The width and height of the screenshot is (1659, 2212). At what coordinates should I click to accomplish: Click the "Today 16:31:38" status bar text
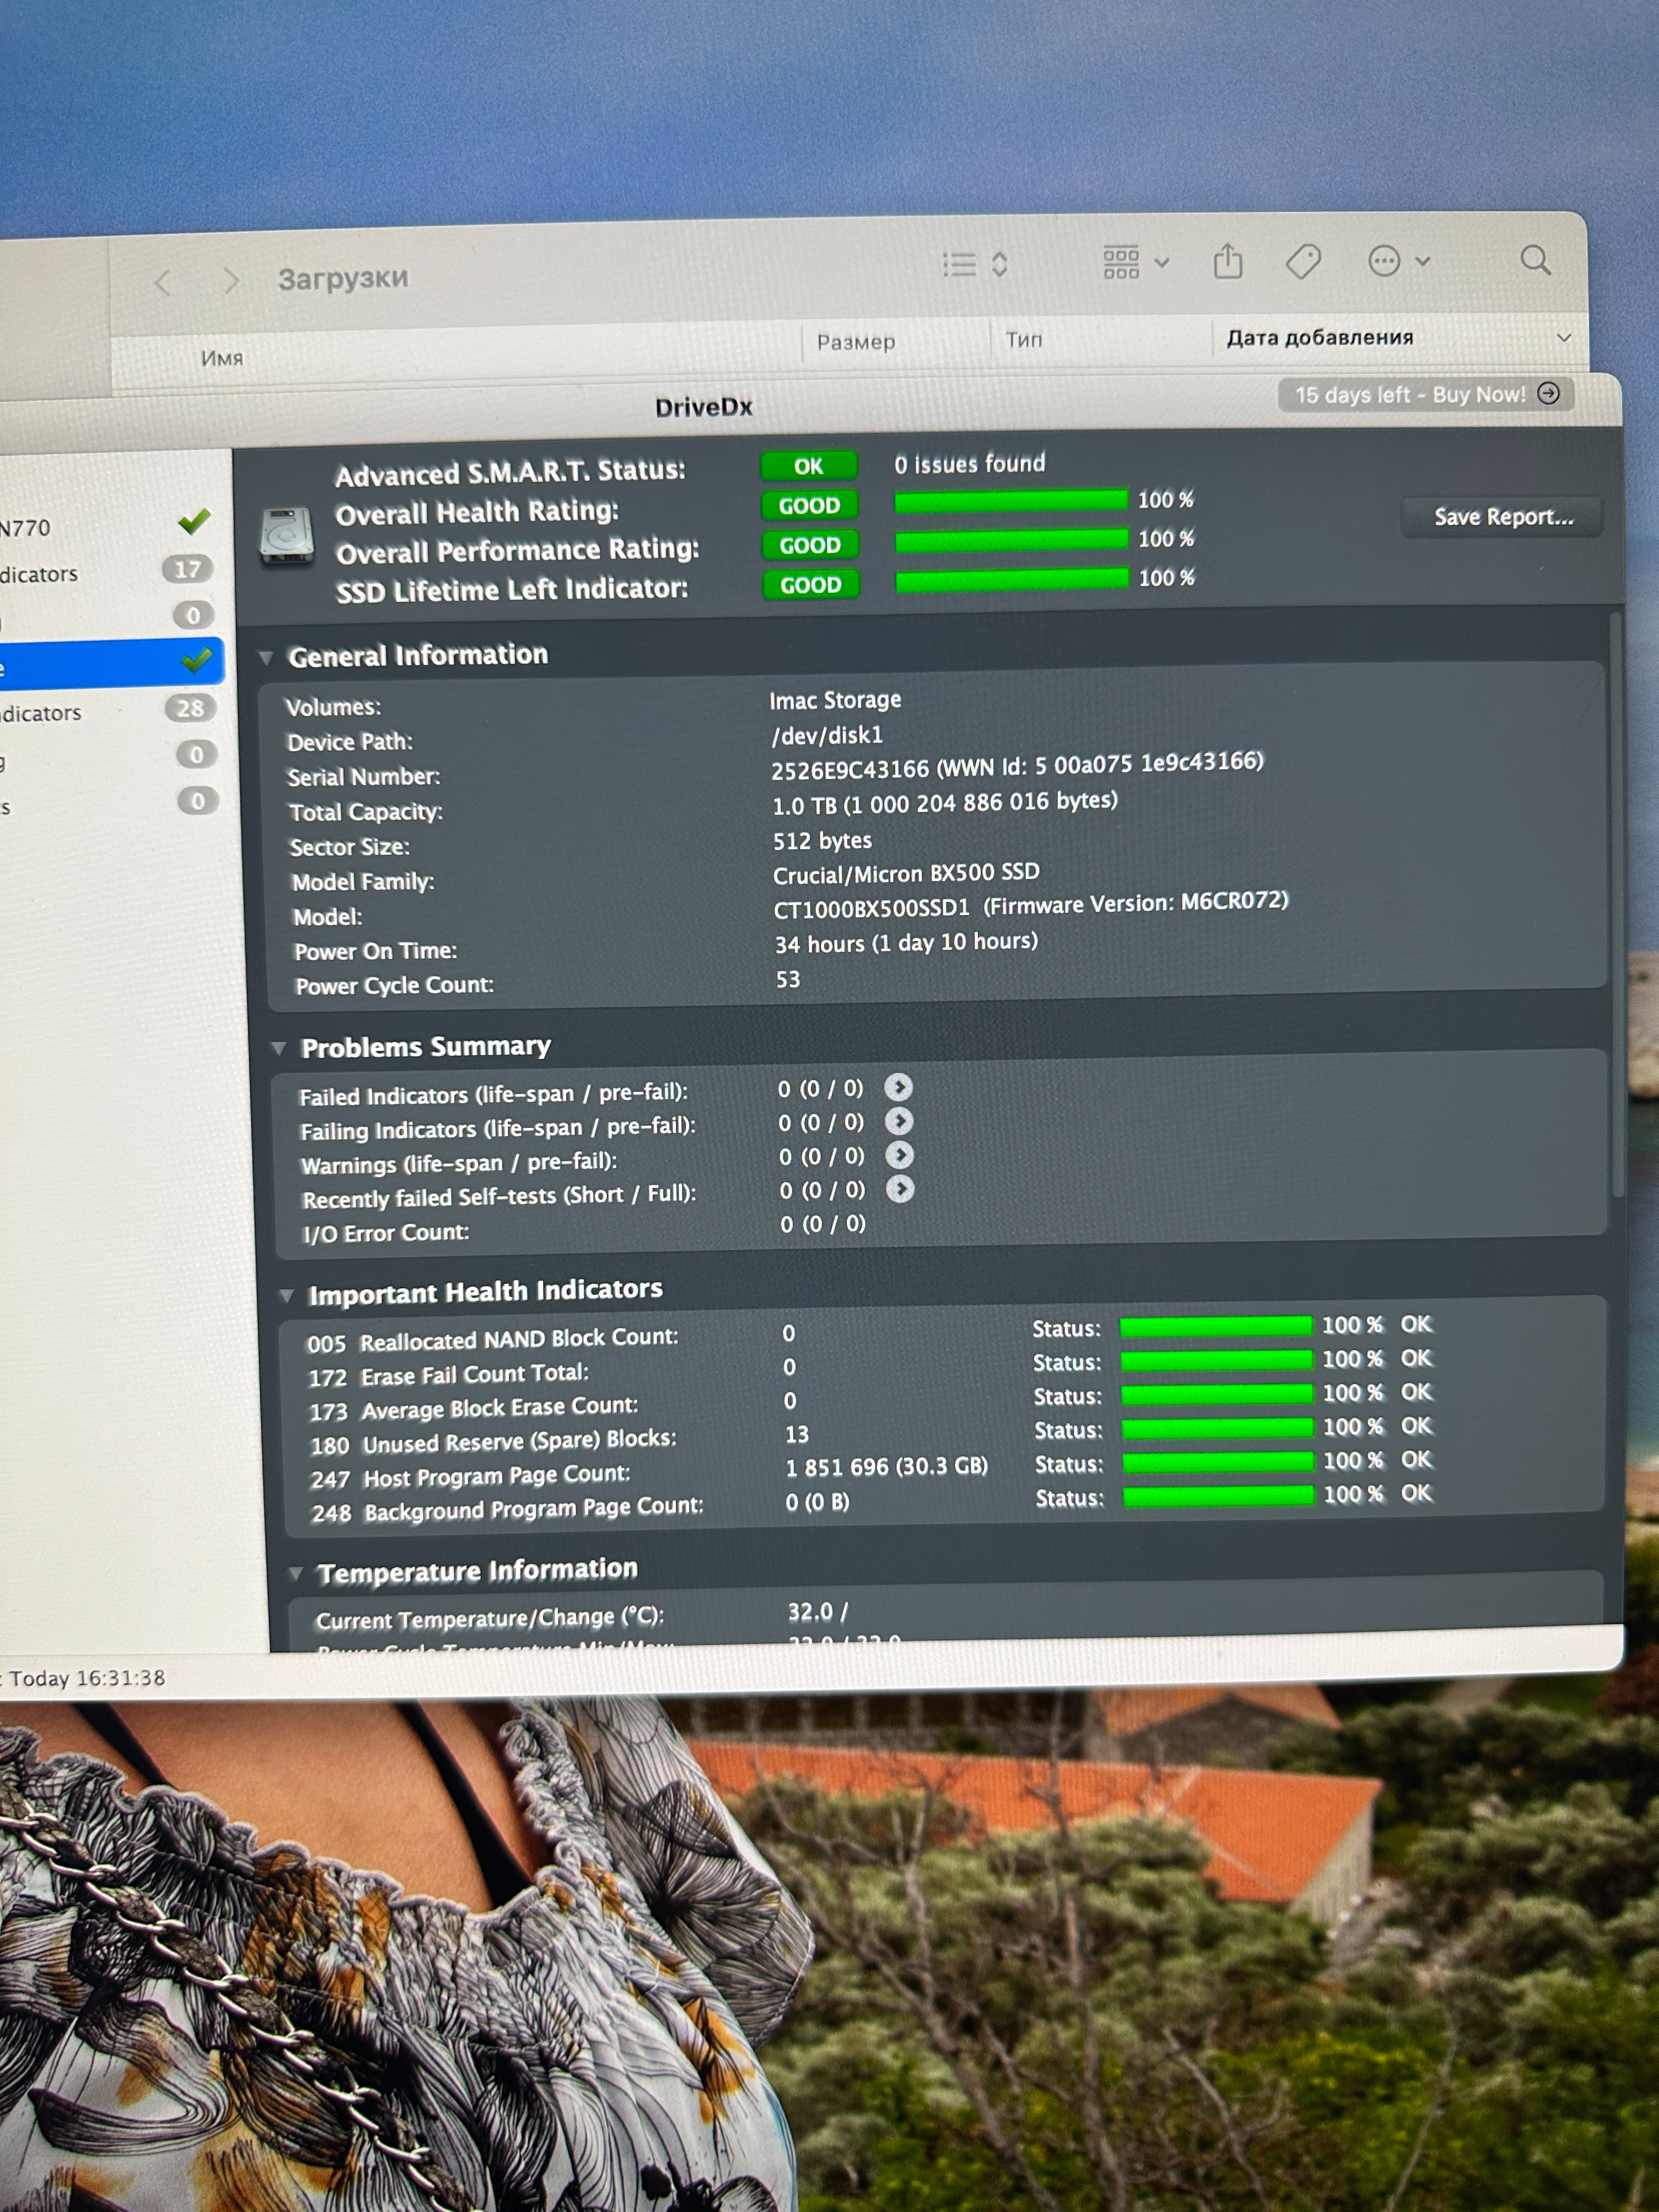[88, 1678]
